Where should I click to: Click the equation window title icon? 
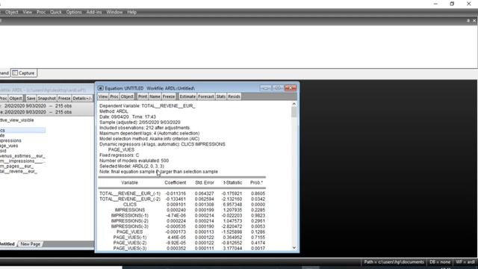tap(100, 88)
